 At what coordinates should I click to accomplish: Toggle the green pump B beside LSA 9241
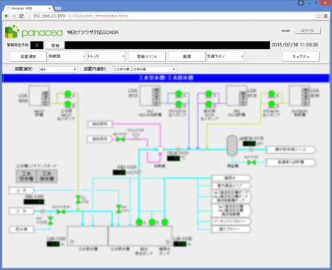pyautogui.click(x=272, y=104)
